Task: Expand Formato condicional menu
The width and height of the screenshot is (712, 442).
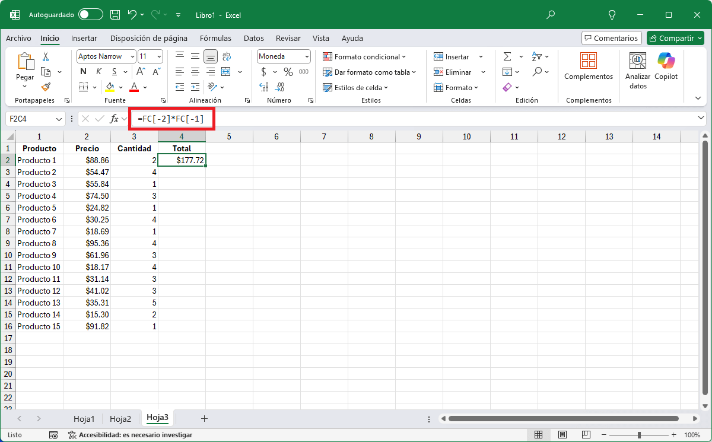Action: pyautogui.click(x=364, y=56)
